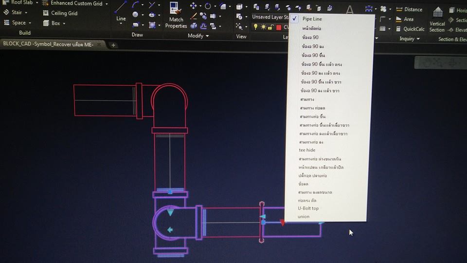Click the visual style cube icon

tap(239, 6)
